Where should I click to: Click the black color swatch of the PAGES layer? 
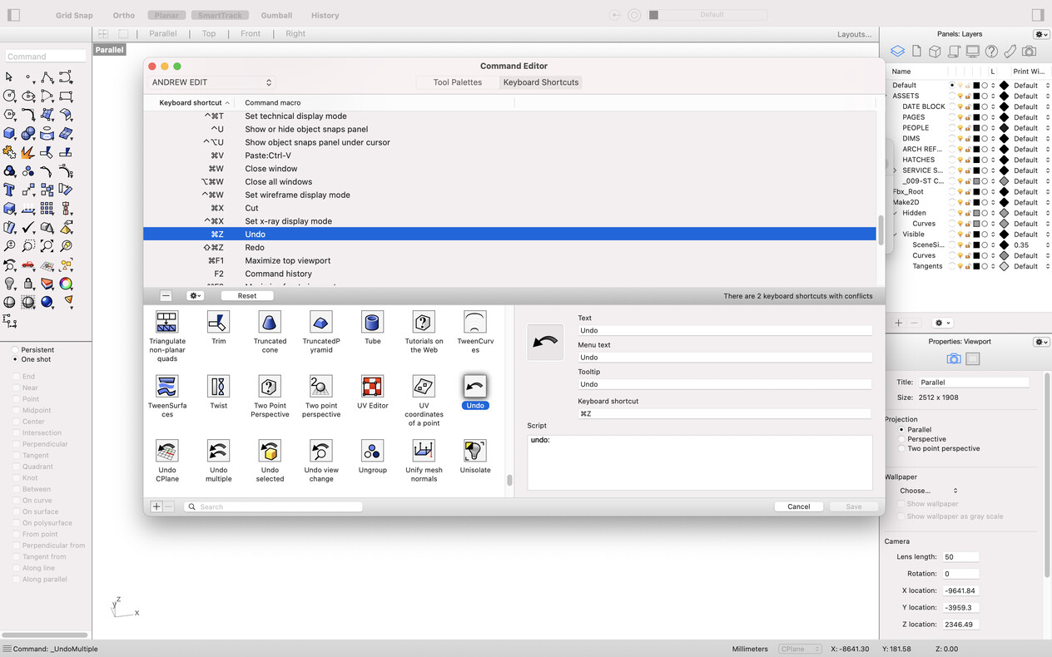977,117
